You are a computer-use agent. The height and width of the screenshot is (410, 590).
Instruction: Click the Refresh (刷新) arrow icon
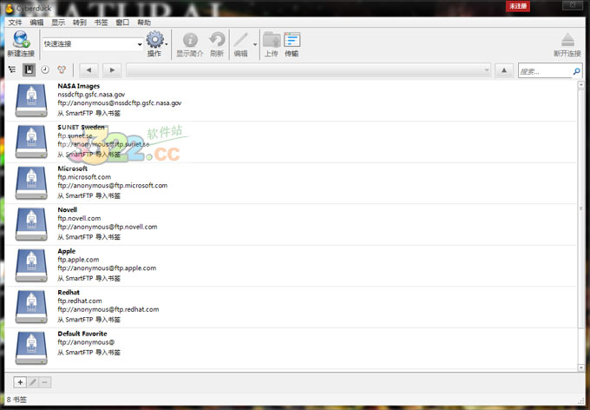click(217, 40)
